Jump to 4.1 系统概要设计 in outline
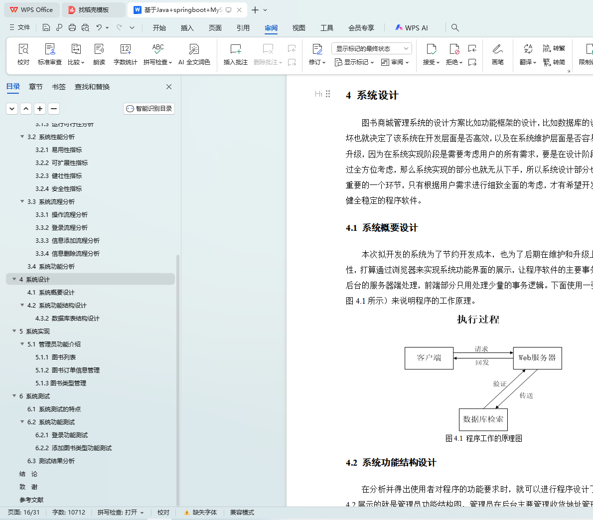 pos(51,293)
